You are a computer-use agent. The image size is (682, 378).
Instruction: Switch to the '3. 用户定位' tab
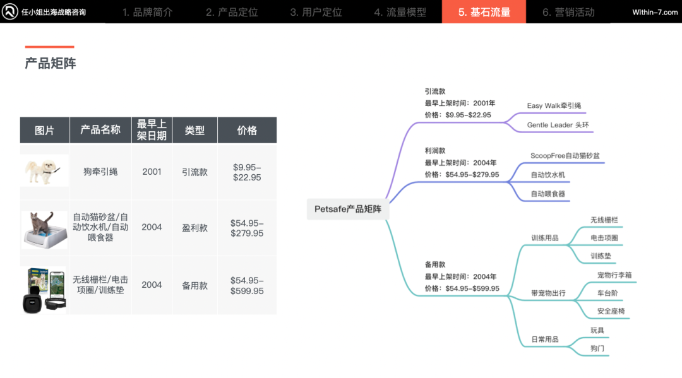(316, 12)
